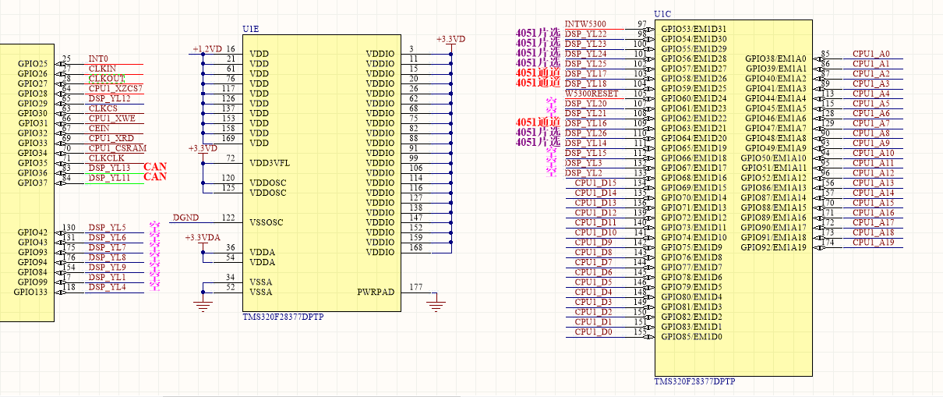Click the VSSOSC pin name
The image size is (943, 397).
pyautogui.click(x=267, y=222)
